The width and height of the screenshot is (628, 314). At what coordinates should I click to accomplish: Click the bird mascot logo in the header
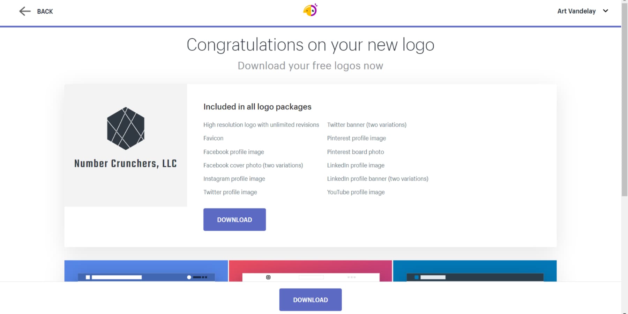click(310, 10)
